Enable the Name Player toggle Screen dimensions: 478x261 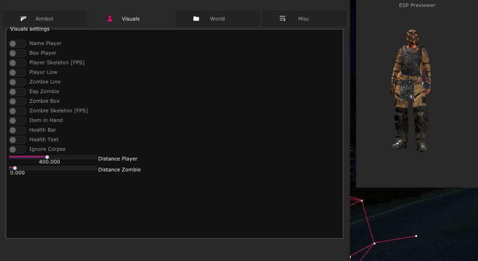click(x=18, y=43)
